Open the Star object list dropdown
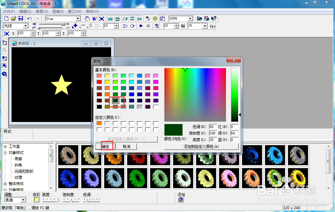The image size is (335, 212). pos(78,19)
